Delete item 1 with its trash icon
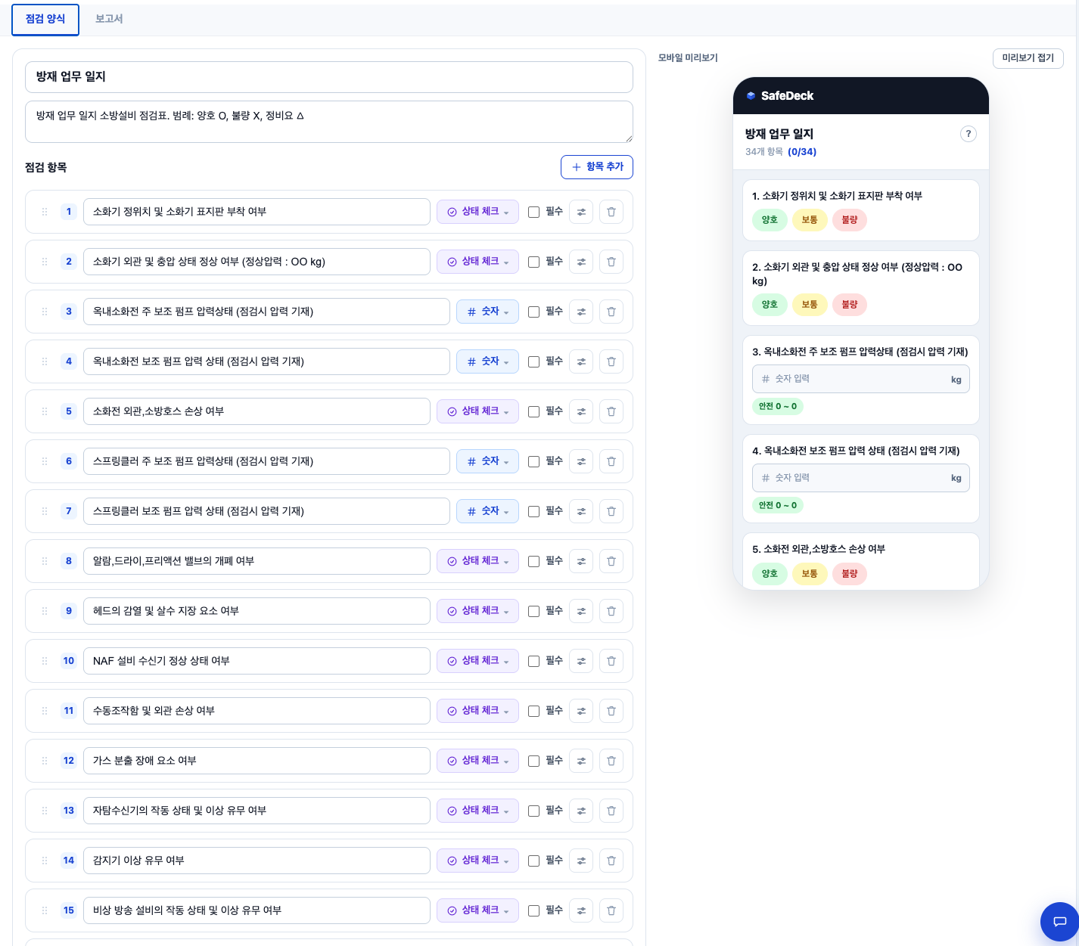This screenshot has width=1079, height=946. [x=611, y=212]
